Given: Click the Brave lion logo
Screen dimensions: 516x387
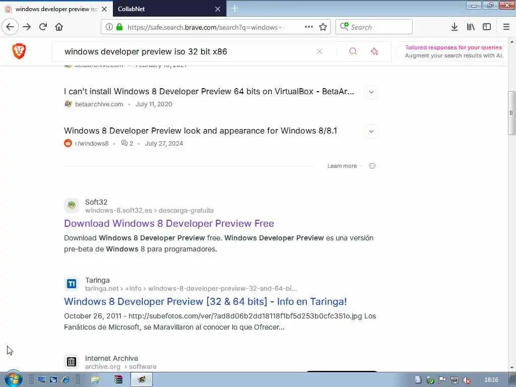Looking at the screenshot, I should tap(19, 51).
